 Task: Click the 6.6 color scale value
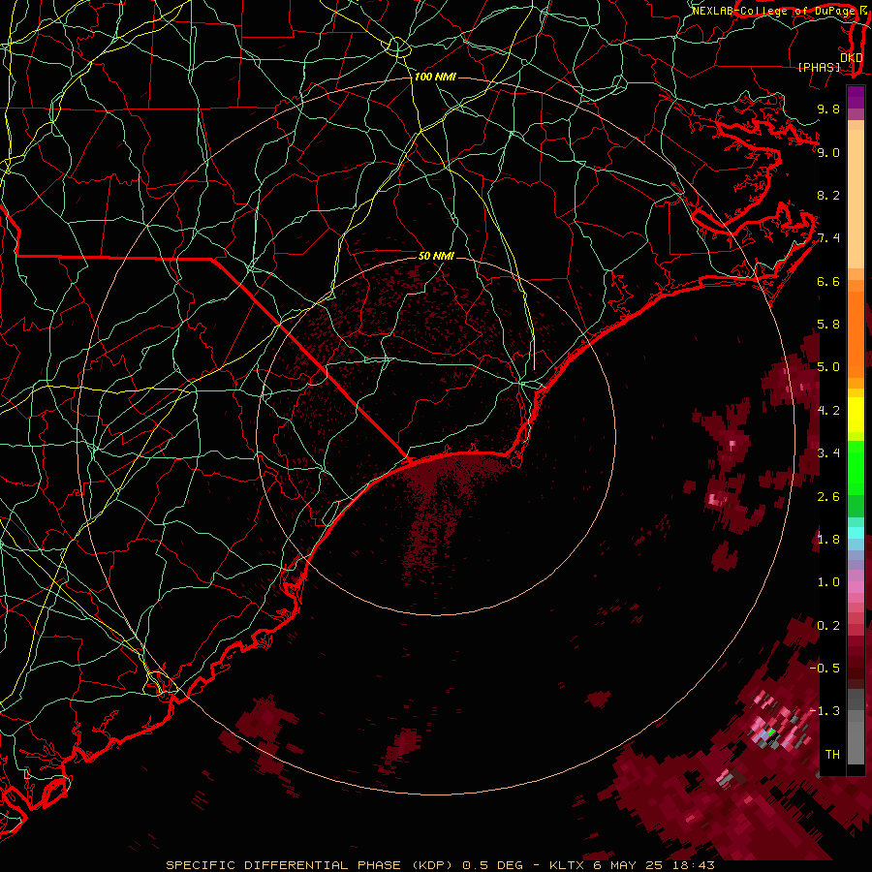click(828, 281)
